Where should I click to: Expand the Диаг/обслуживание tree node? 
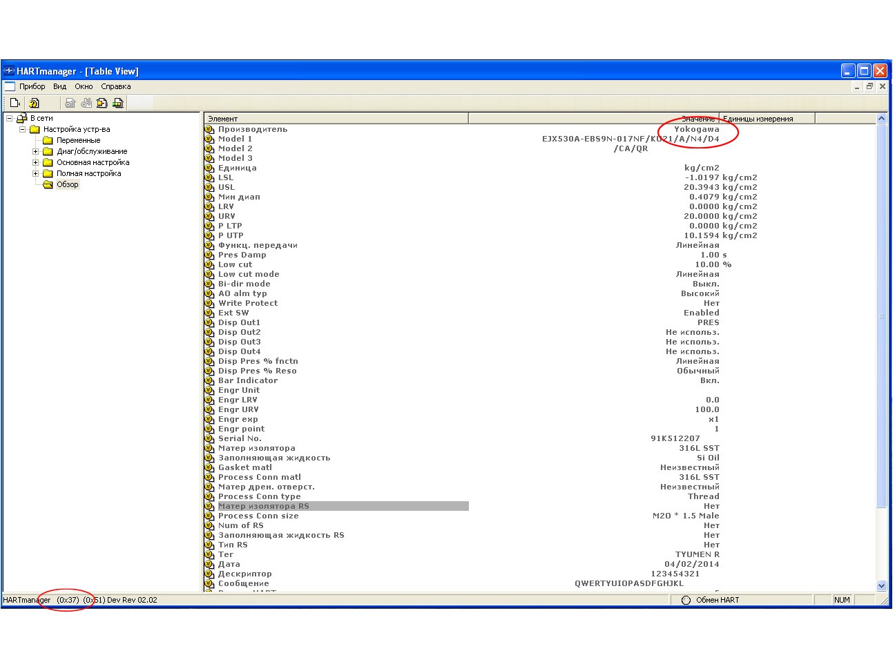pyautogui.click(x=36, y=151)
